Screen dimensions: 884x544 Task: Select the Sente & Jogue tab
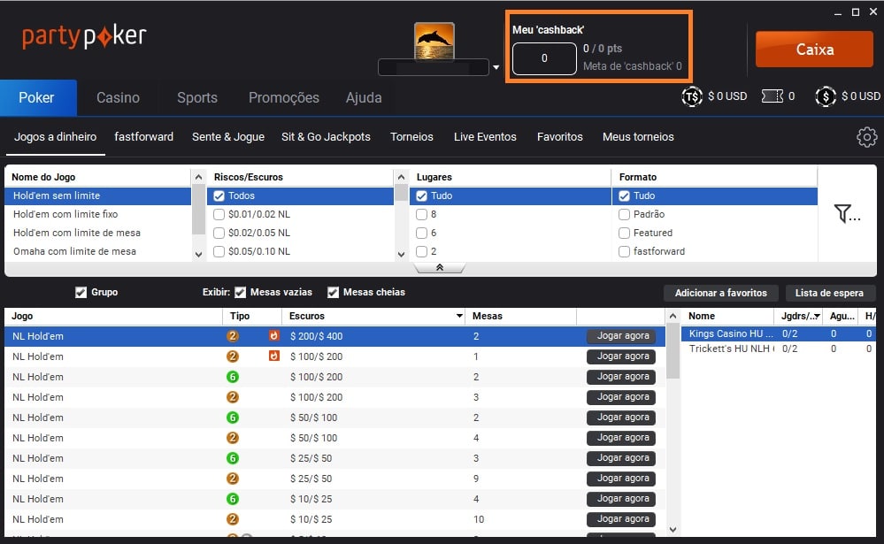[x=227, y=137]
